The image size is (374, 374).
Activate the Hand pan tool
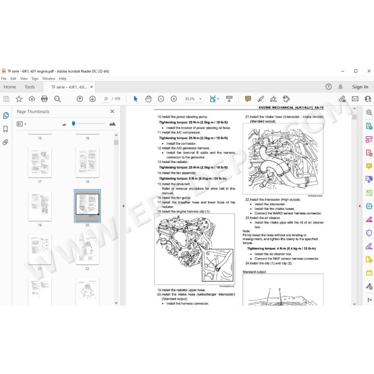pos(148,99)
